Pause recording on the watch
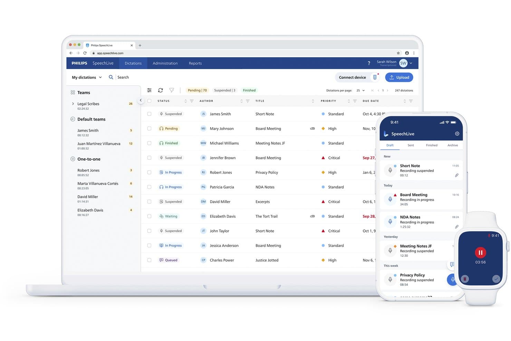The height and width of the screenshot is (341, 511). (x=480, y=253)
